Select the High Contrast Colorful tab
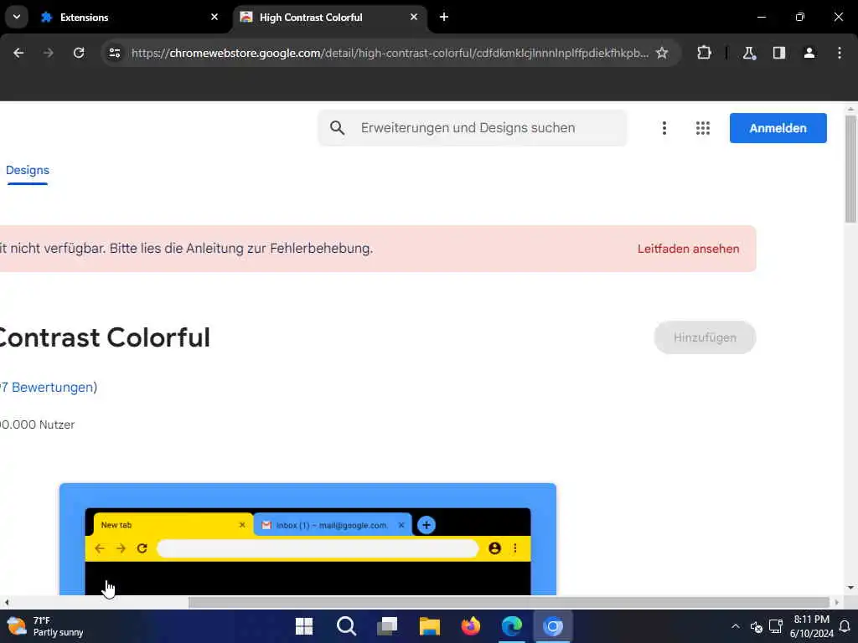The width and height of the screenshot is (858, 643). coord(330,18)
